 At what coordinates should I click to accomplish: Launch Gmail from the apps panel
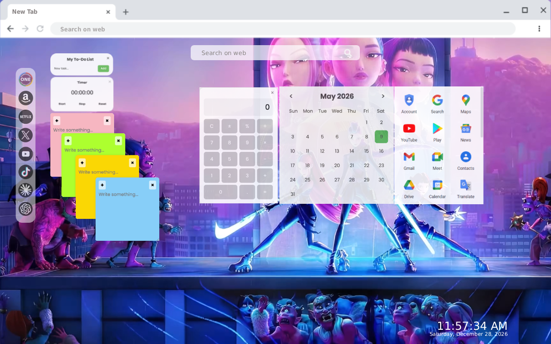point(409,160)
